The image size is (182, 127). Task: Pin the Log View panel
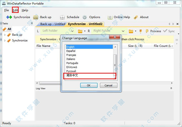[171, 88]
